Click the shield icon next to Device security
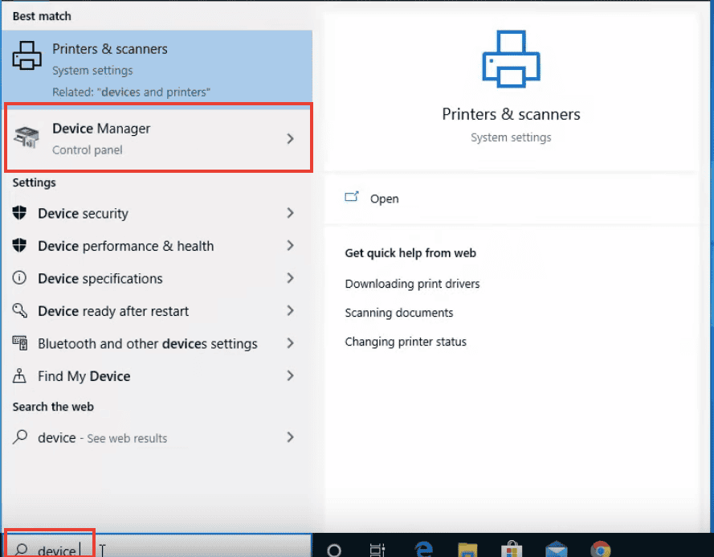This screenshot has width=714, height=557. pos(19,213)
